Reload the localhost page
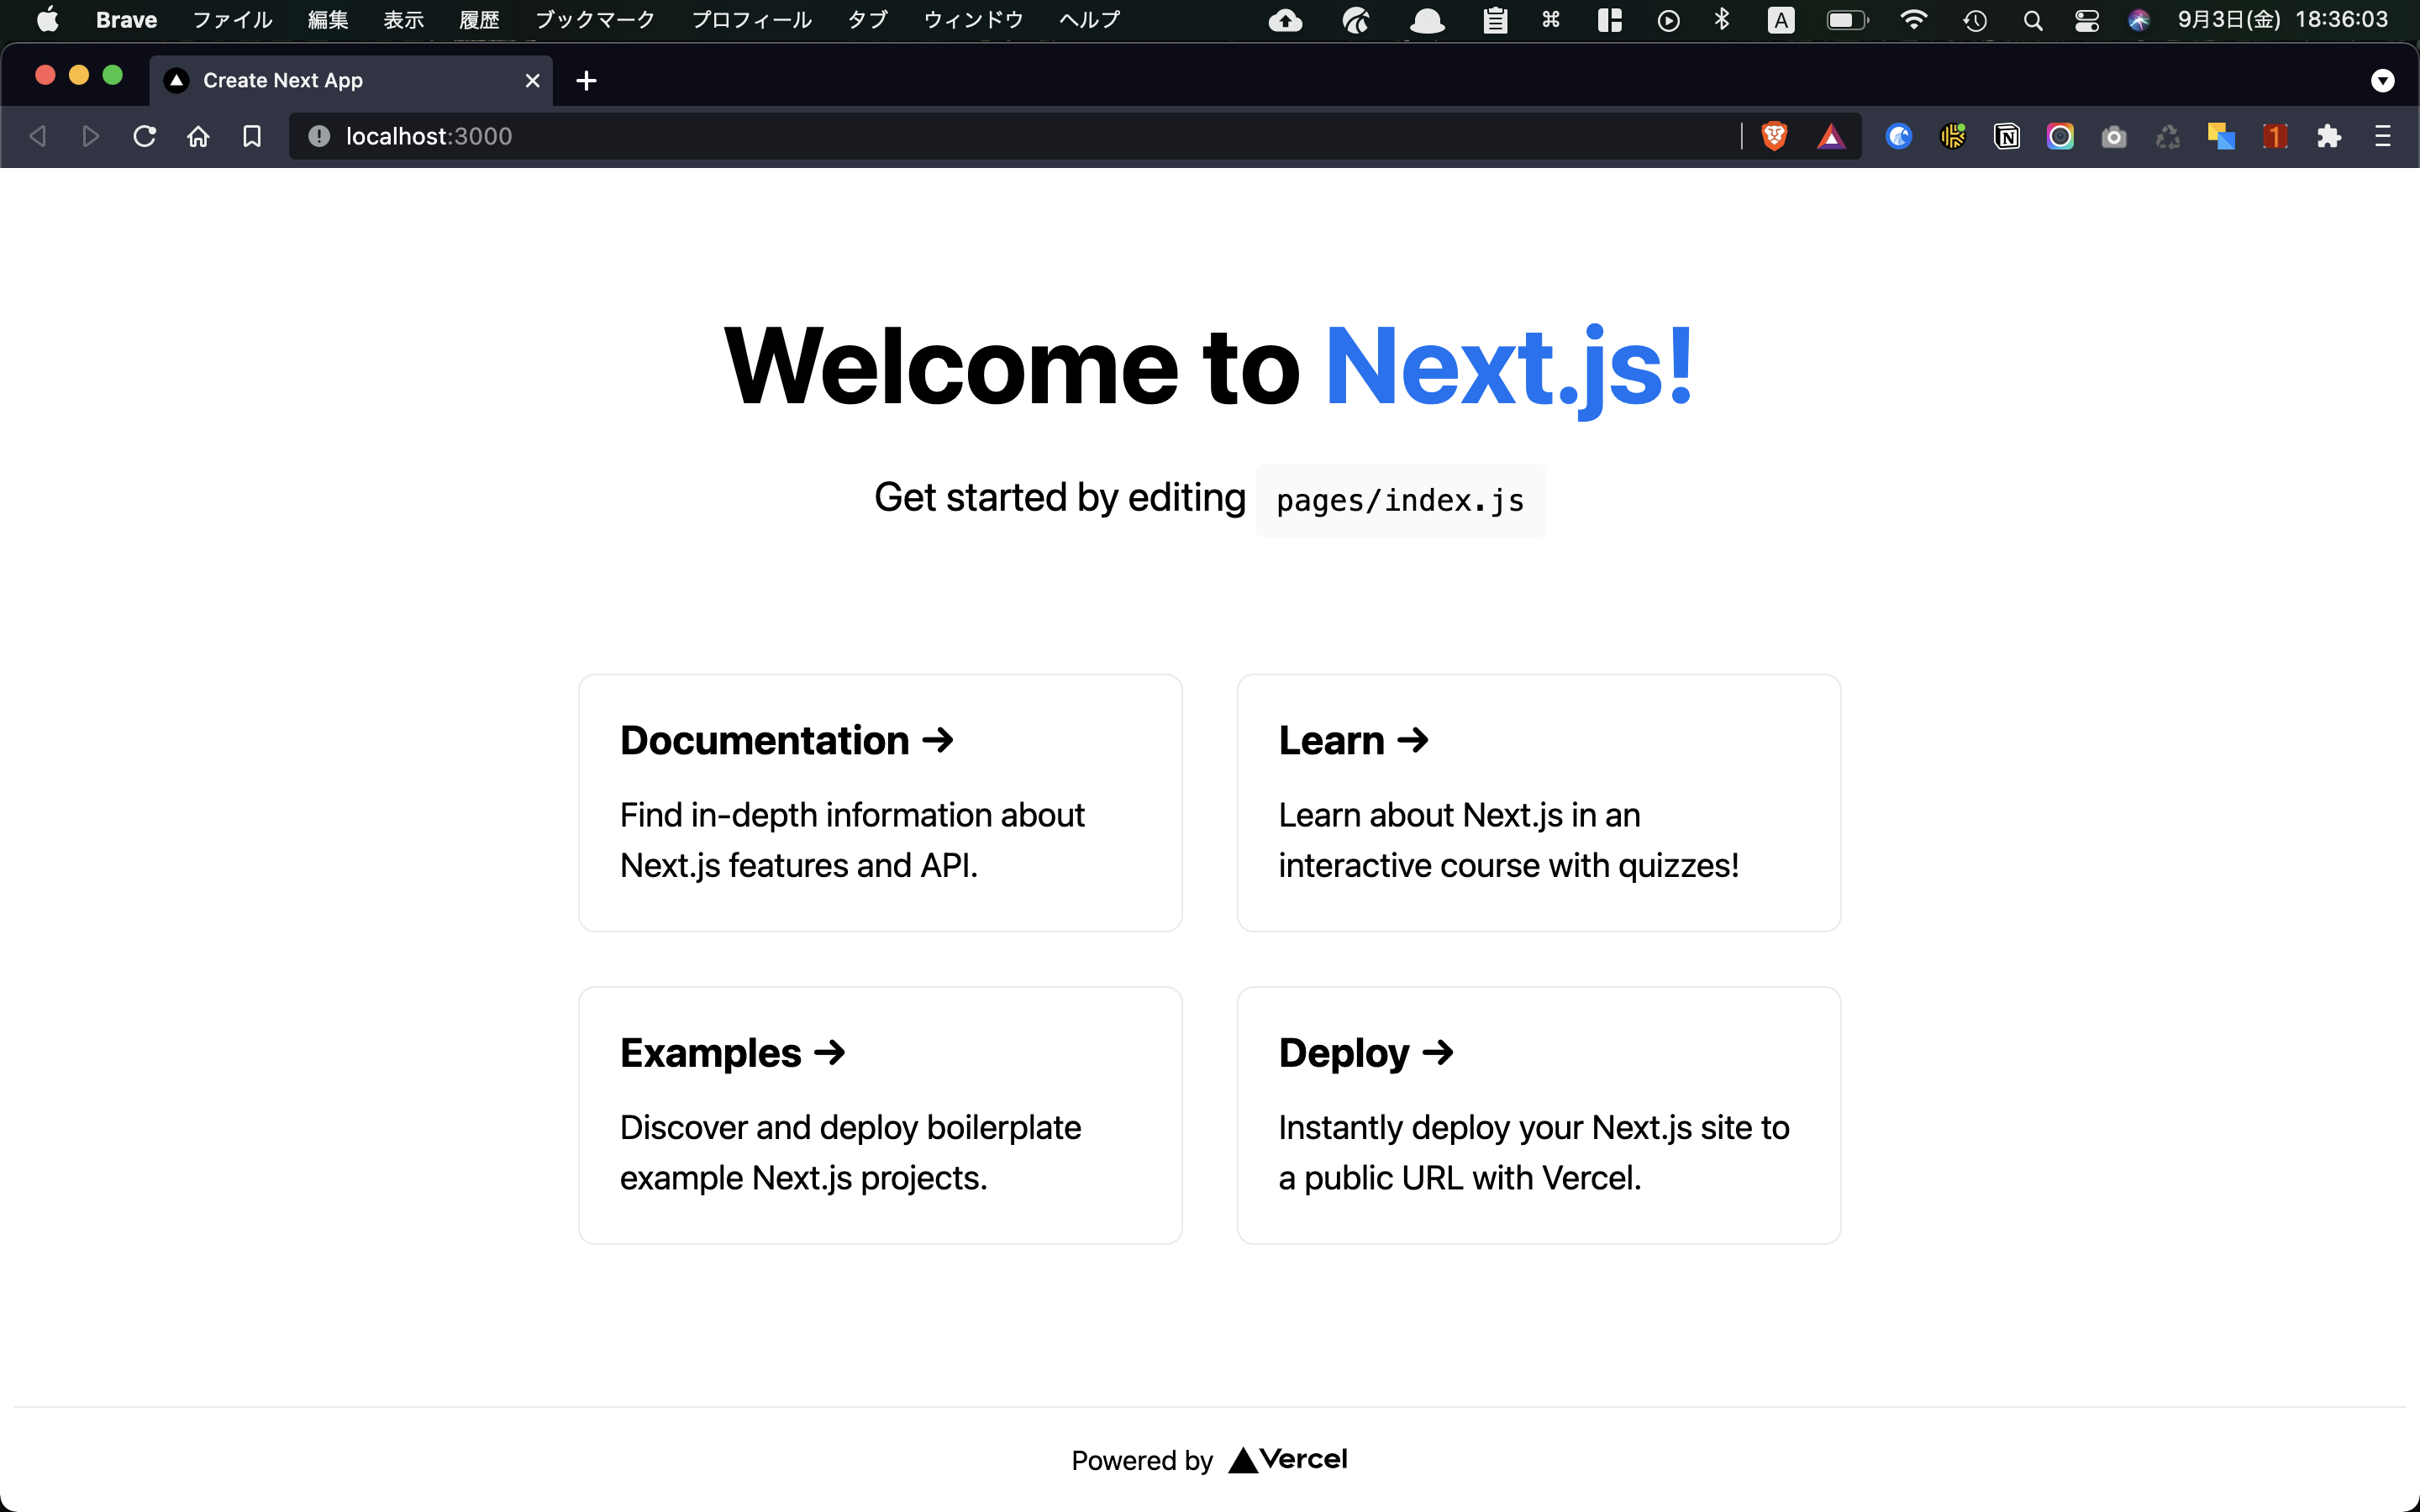 145,136
